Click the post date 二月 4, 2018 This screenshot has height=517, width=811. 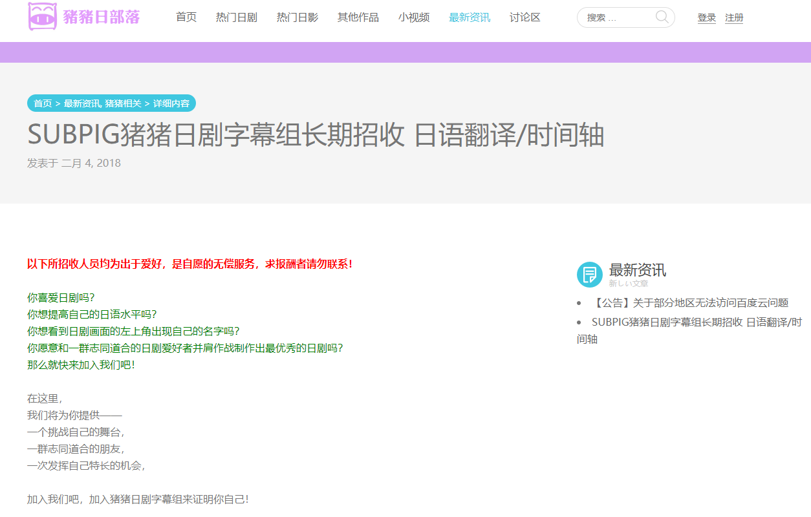point(91,163)
